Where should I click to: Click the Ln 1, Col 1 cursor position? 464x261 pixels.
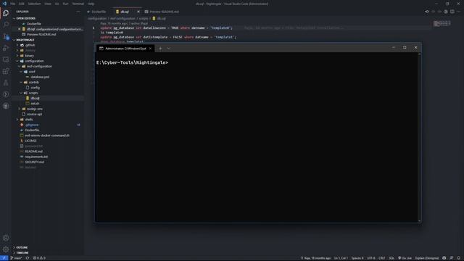pyautogui.click(x=341, y=258)
